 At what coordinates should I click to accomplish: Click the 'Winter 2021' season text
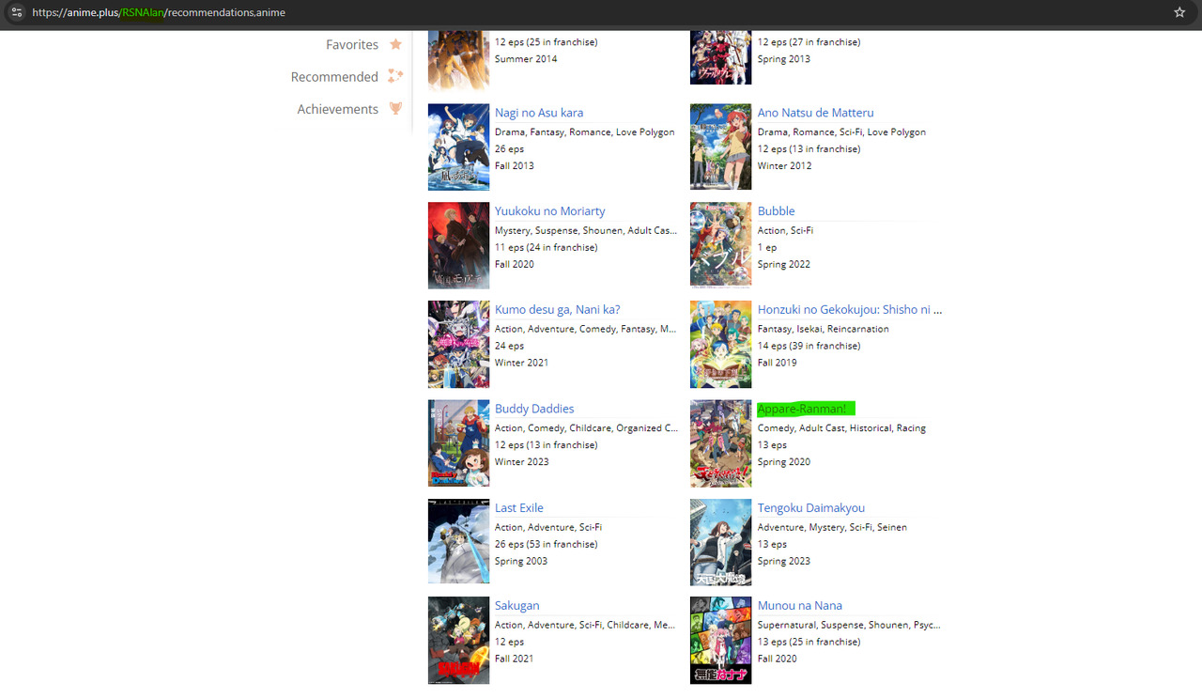521,363
